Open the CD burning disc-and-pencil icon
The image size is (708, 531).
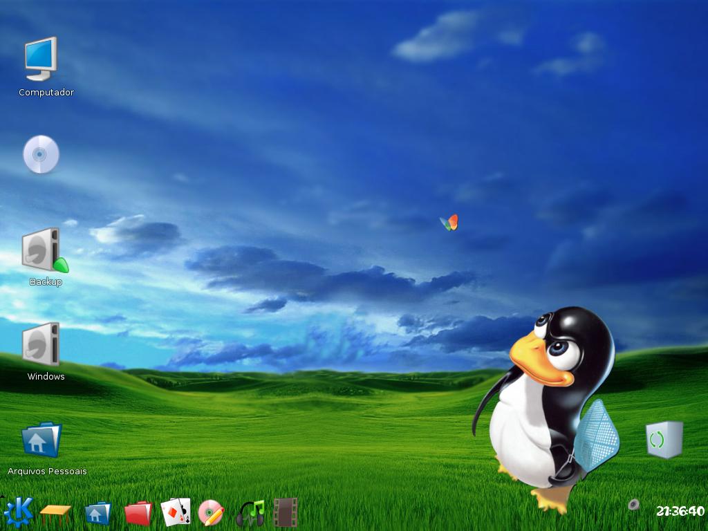(x=211, y=513)
